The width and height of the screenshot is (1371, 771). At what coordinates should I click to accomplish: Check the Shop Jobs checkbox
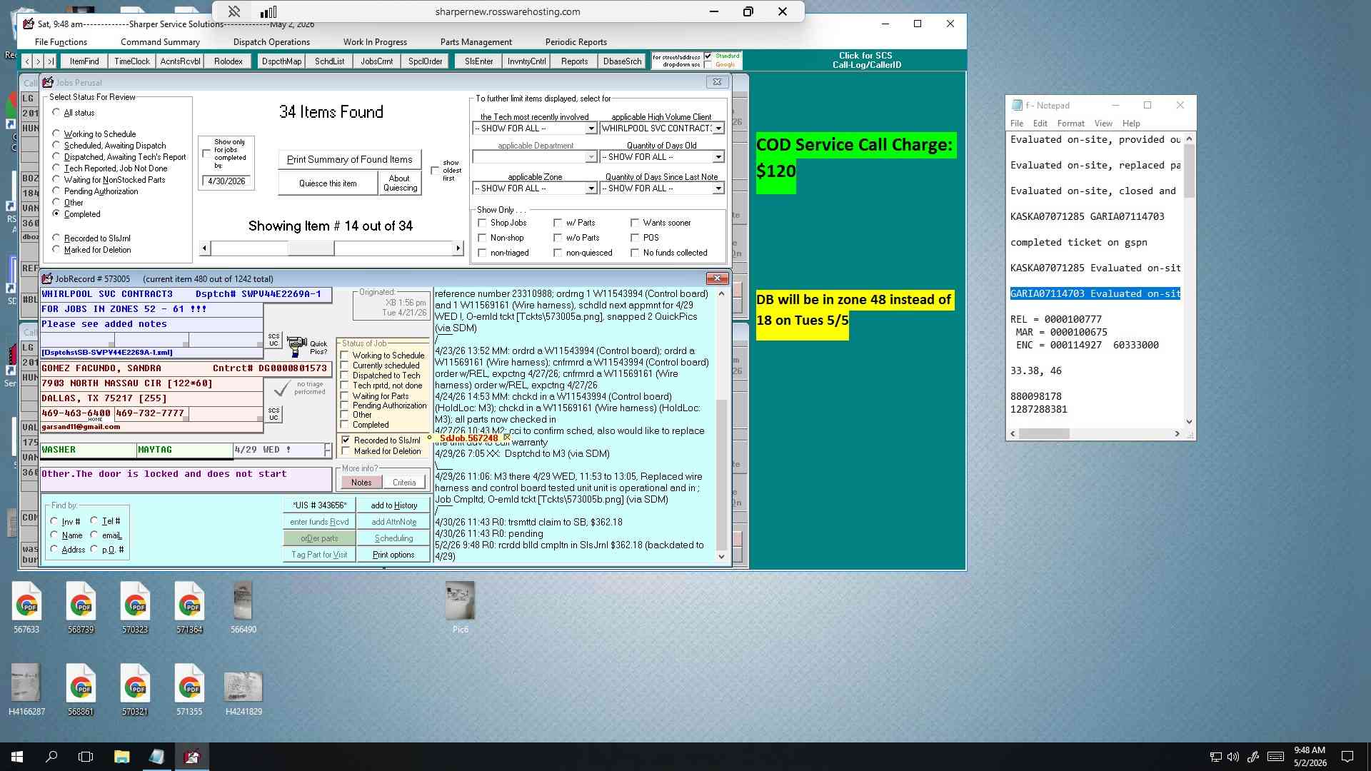tap(483, 223)
